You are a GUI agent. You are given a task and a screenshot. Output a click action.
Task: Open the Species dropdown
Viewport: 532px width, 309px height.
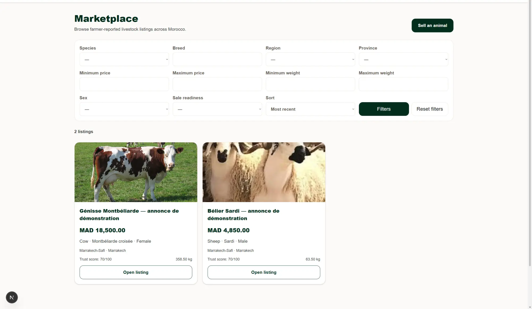[124, 59]
